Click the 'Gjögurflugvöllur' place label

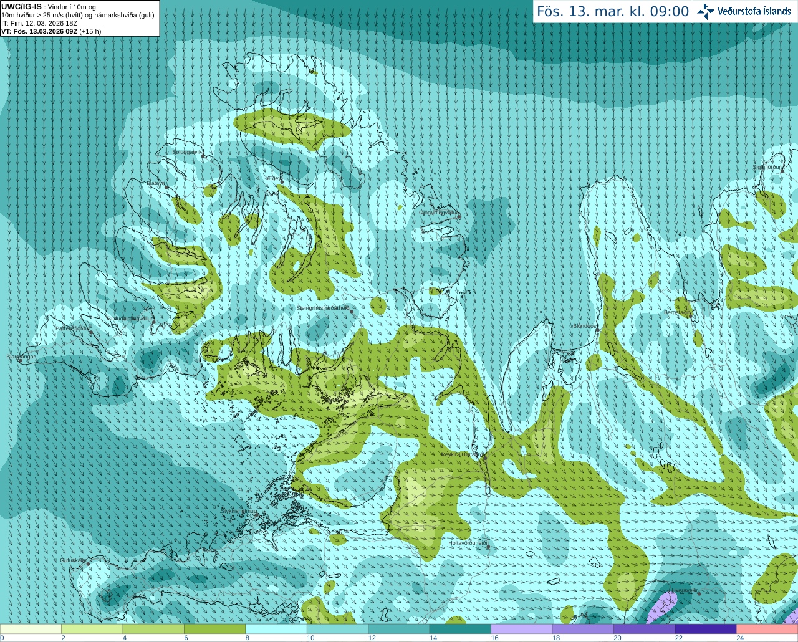coord(438,213)
